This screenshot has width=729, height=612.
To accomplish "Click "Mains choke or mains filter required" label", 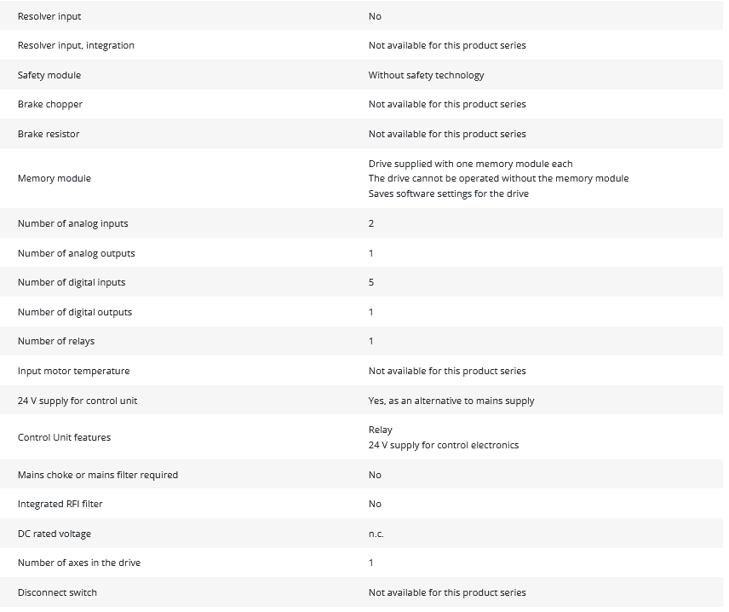I will click(x=98, y=475).
